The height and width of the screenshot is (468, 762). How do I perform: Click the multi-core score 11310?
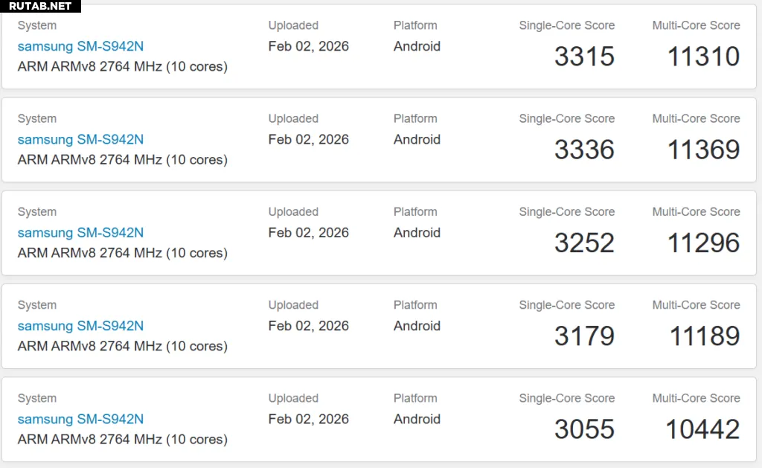click(703, 57)
